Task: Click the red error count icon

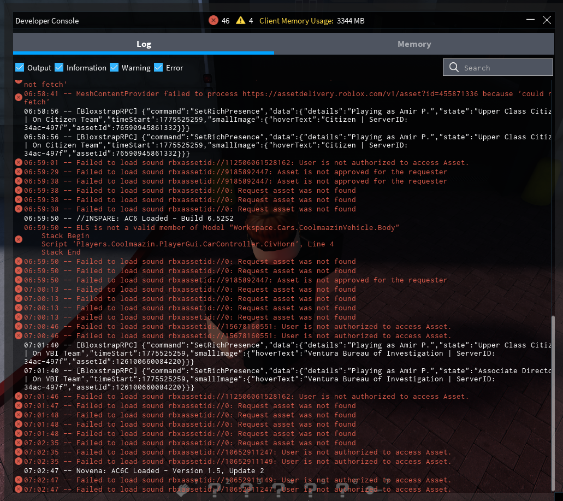Action: (213, 21)
